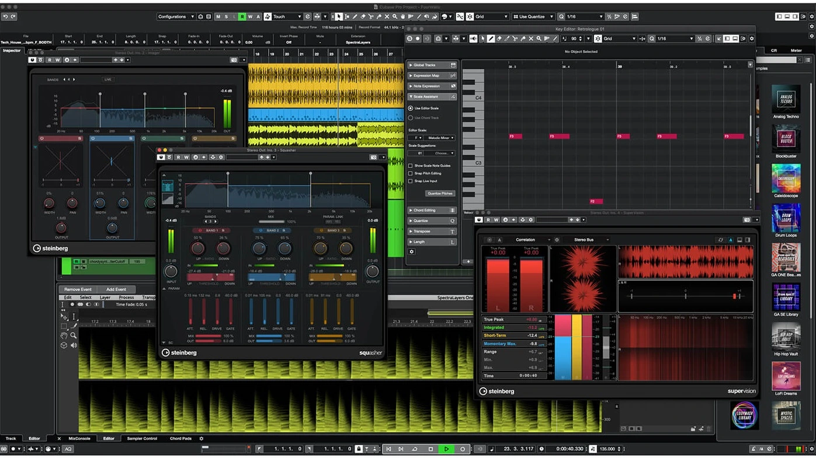Click the lower zone settings gear icon
Image resolution: width=816 pixels, height=458 pixels.
pyautogui.click(x=202, y=439)
